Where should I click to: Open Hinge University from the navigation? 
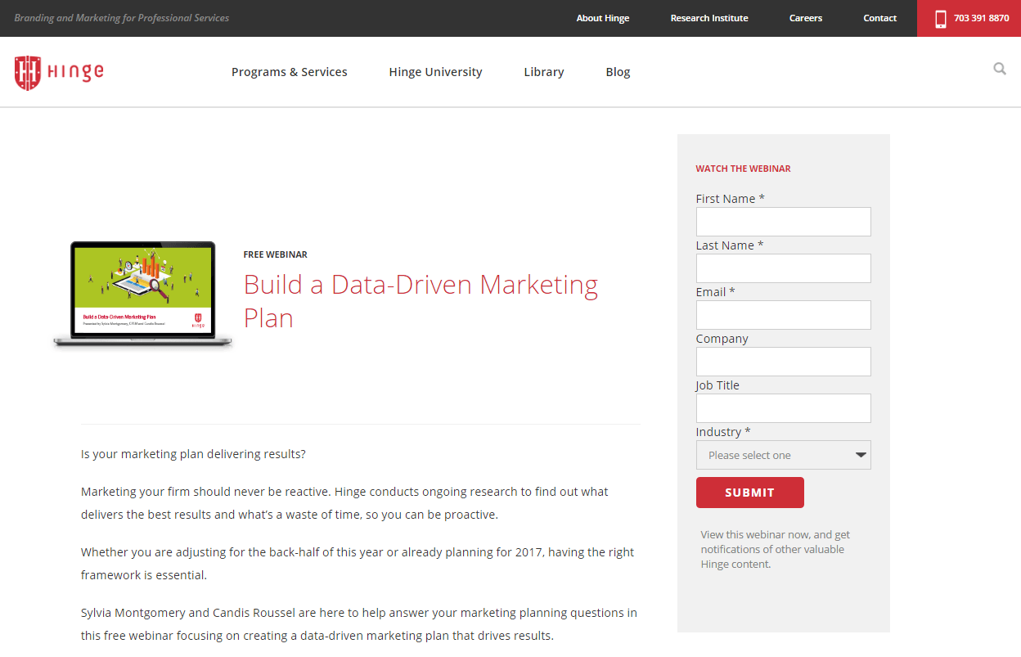click(x=435, y=72)
